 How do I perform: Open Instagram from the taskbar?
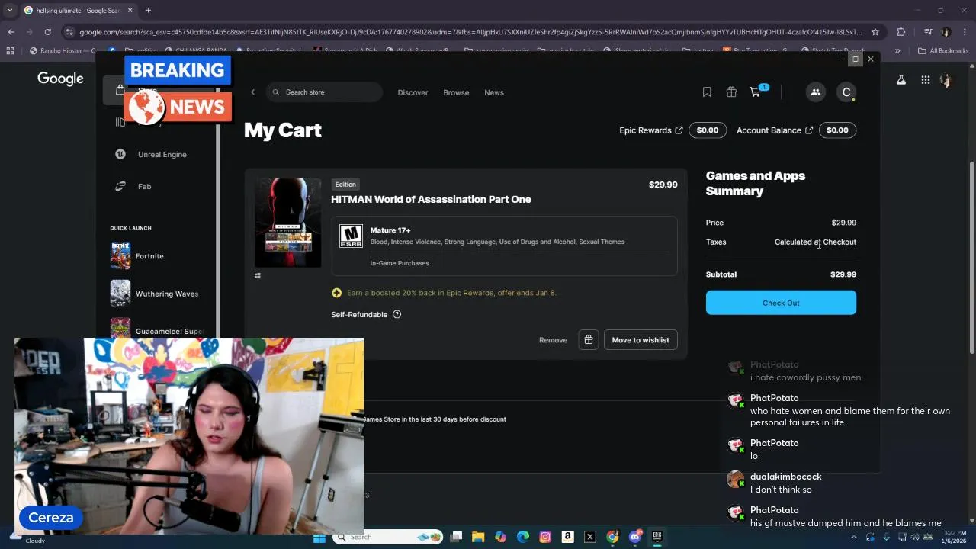point(545,537)
